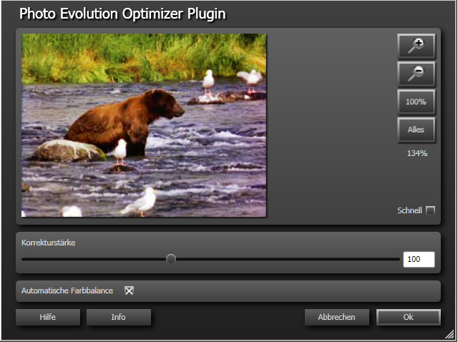The width and height of the screenshot is (458, 342).
Task: Zoom in with the magnifier plus button
Action: coord(416,46)
